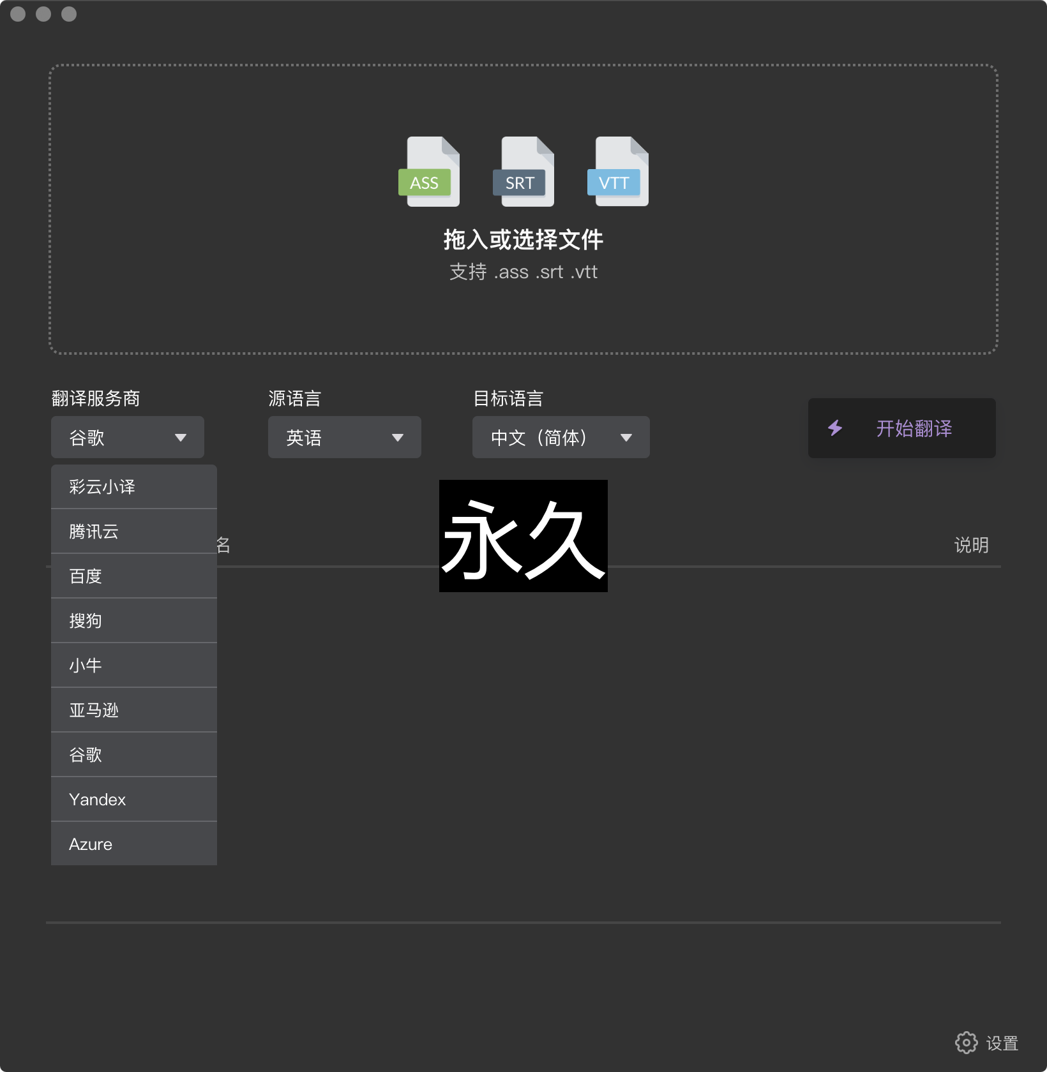Click the 设置 settings label

[1002, 1043]
